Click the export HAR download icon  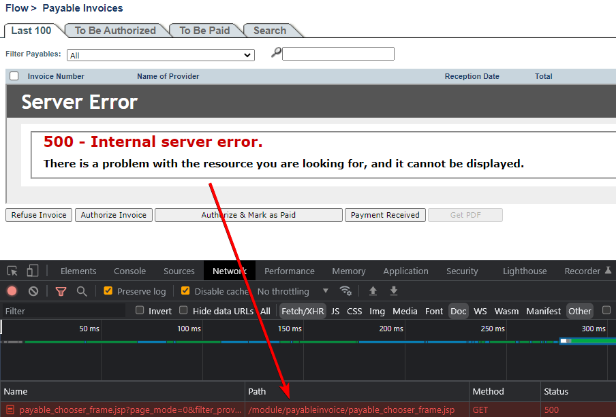[393, 291]
